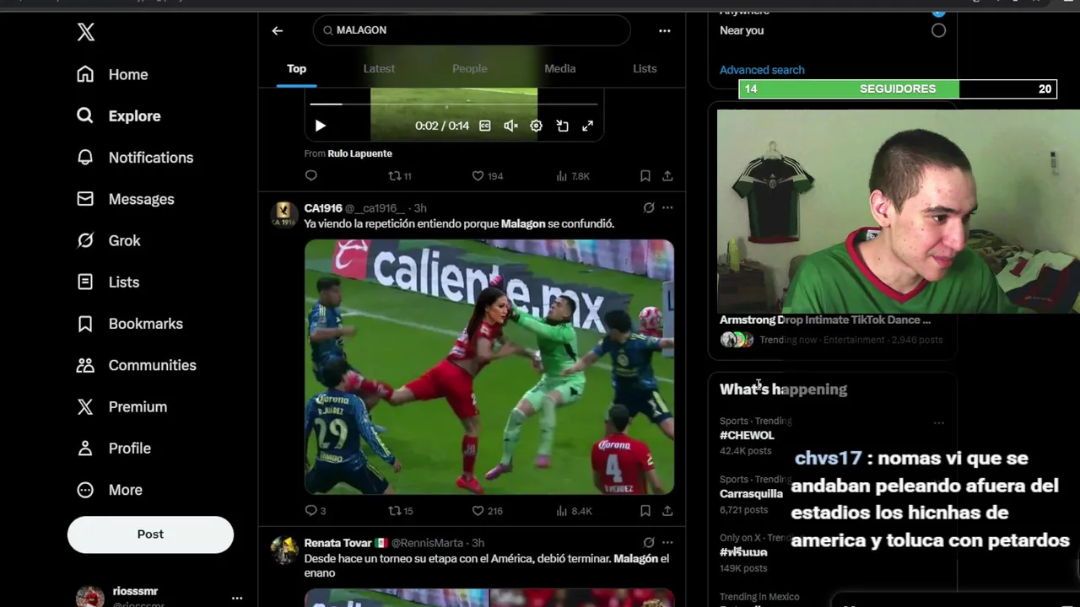Reply to the CA1916 post
This screenshot has width=1080, height=607.
click(x=315, y=511)
